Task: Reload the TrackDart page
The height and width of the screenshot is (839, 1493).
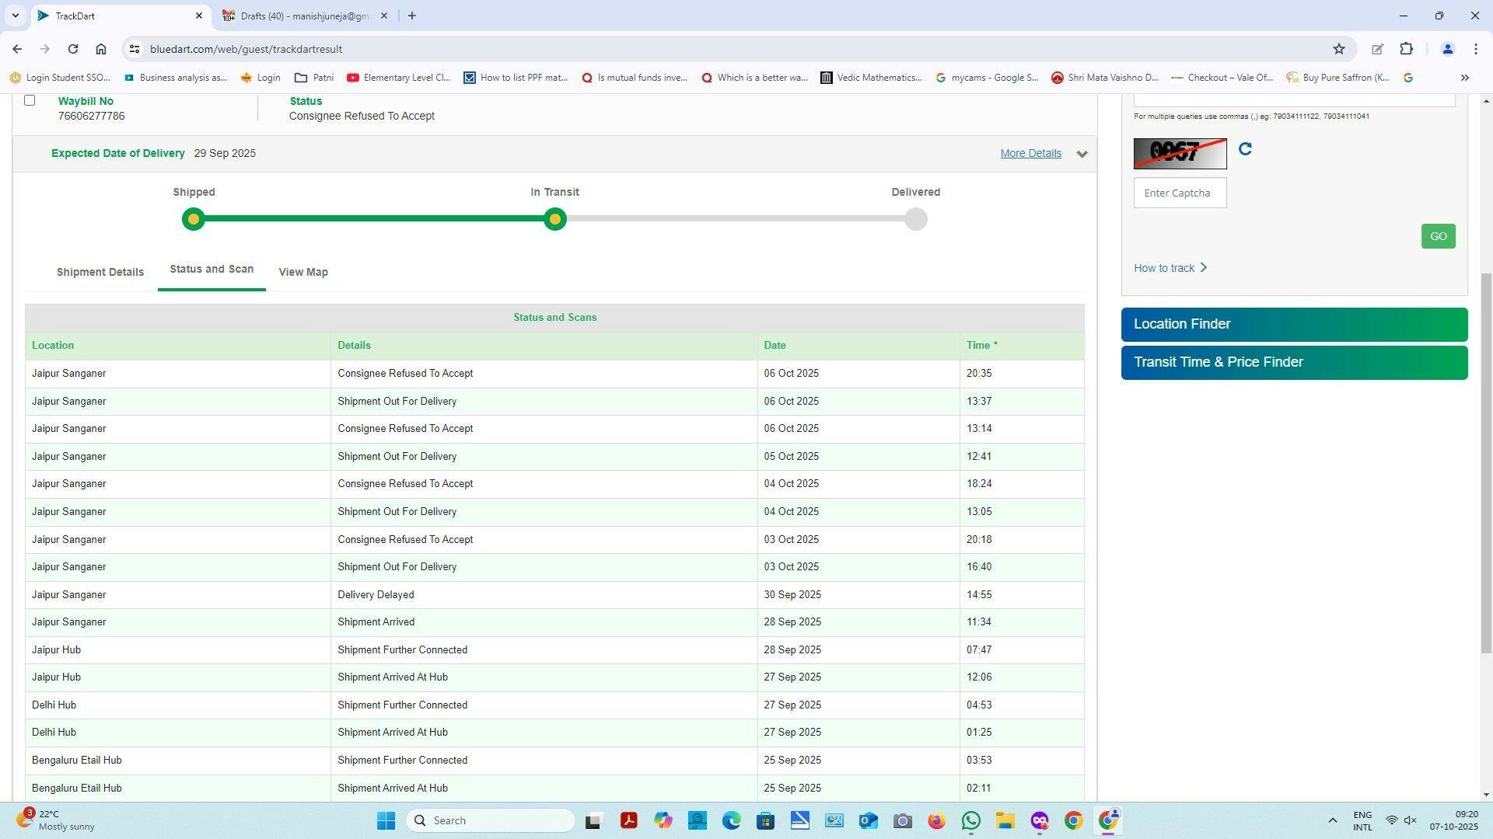Action: (x=73, y=49)
